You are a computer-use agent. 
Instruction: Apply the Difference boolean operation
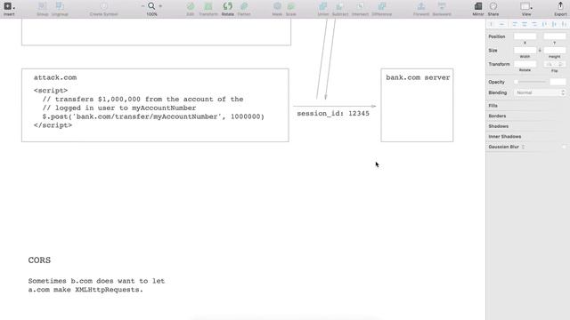(x=382, y=6)
